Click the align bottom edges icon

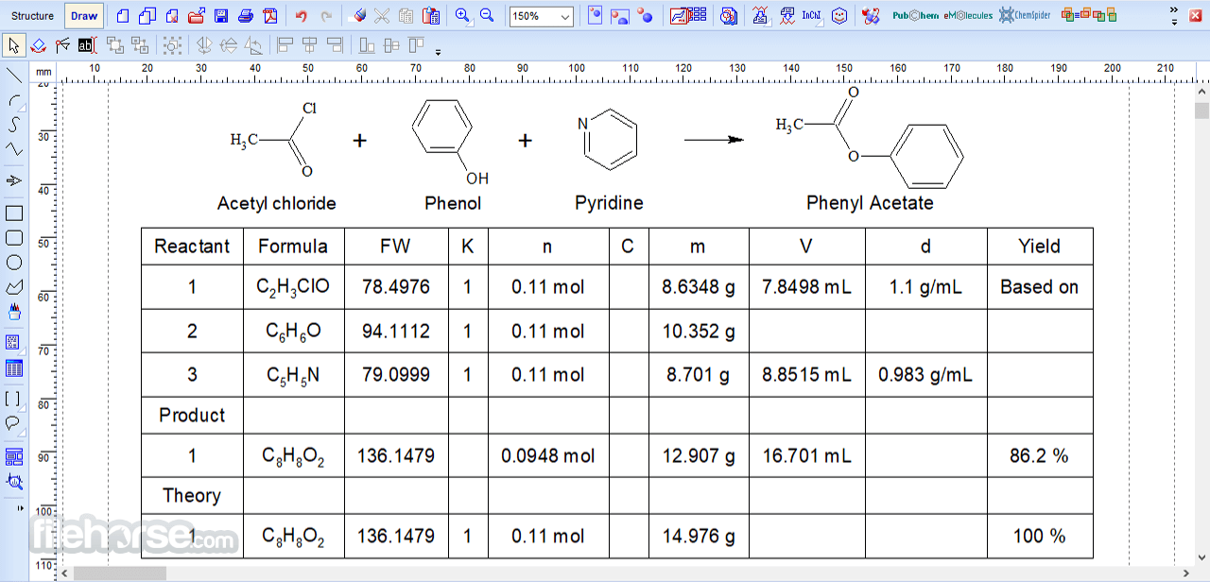tap(367, 44)
